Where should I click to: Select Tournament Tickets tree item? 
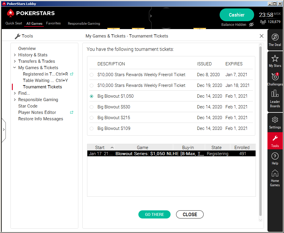coord(42,87)
